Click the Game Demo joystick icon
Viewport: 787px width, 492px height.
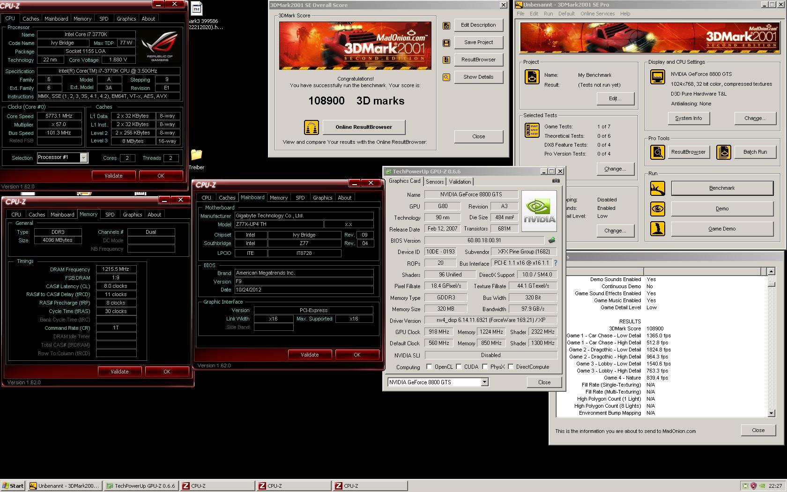pos(657,229)
